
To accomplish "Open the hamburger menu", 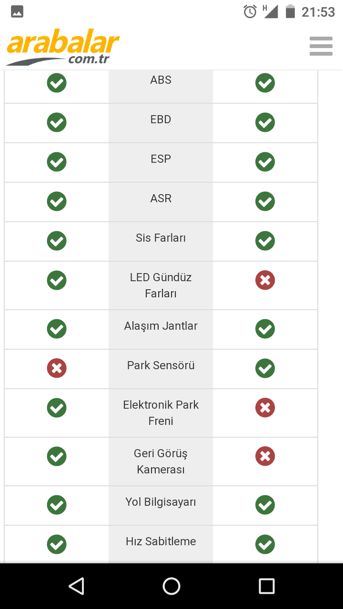I will [321, 46].
